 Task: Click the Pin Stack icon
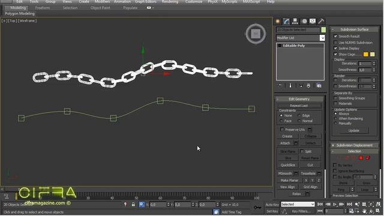[x=280, y=85]
